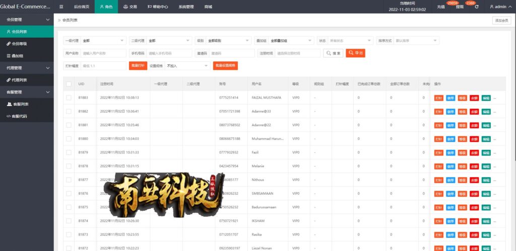Image resolution: width=516 pixels, height=251 pixels.
Task: Open the 交易 top navigation tab
Action: pyautogui.click(x=130, y=7)
